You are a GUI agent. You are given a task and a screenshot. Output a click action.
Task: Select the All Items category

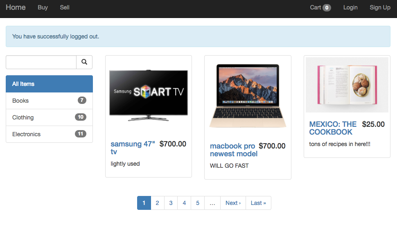50,84
